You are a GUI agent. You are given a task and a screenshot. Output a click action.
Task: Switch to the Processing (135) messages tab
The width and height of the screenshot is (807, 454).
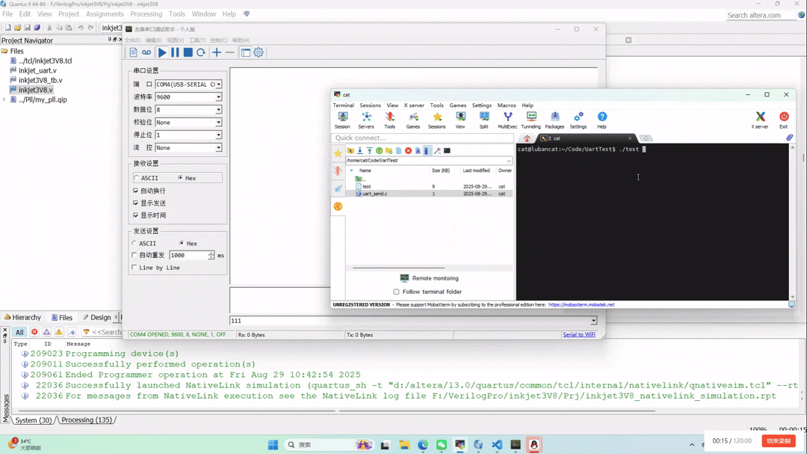86,420
